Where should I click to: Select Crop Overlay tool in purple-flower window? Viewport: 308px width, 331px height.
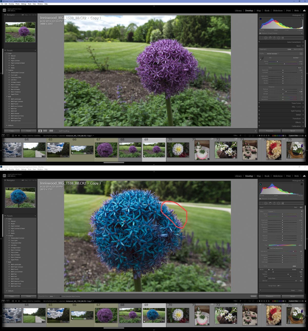[x=261, y=38]
